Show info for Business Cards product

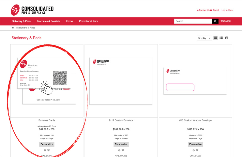(45, 150)
